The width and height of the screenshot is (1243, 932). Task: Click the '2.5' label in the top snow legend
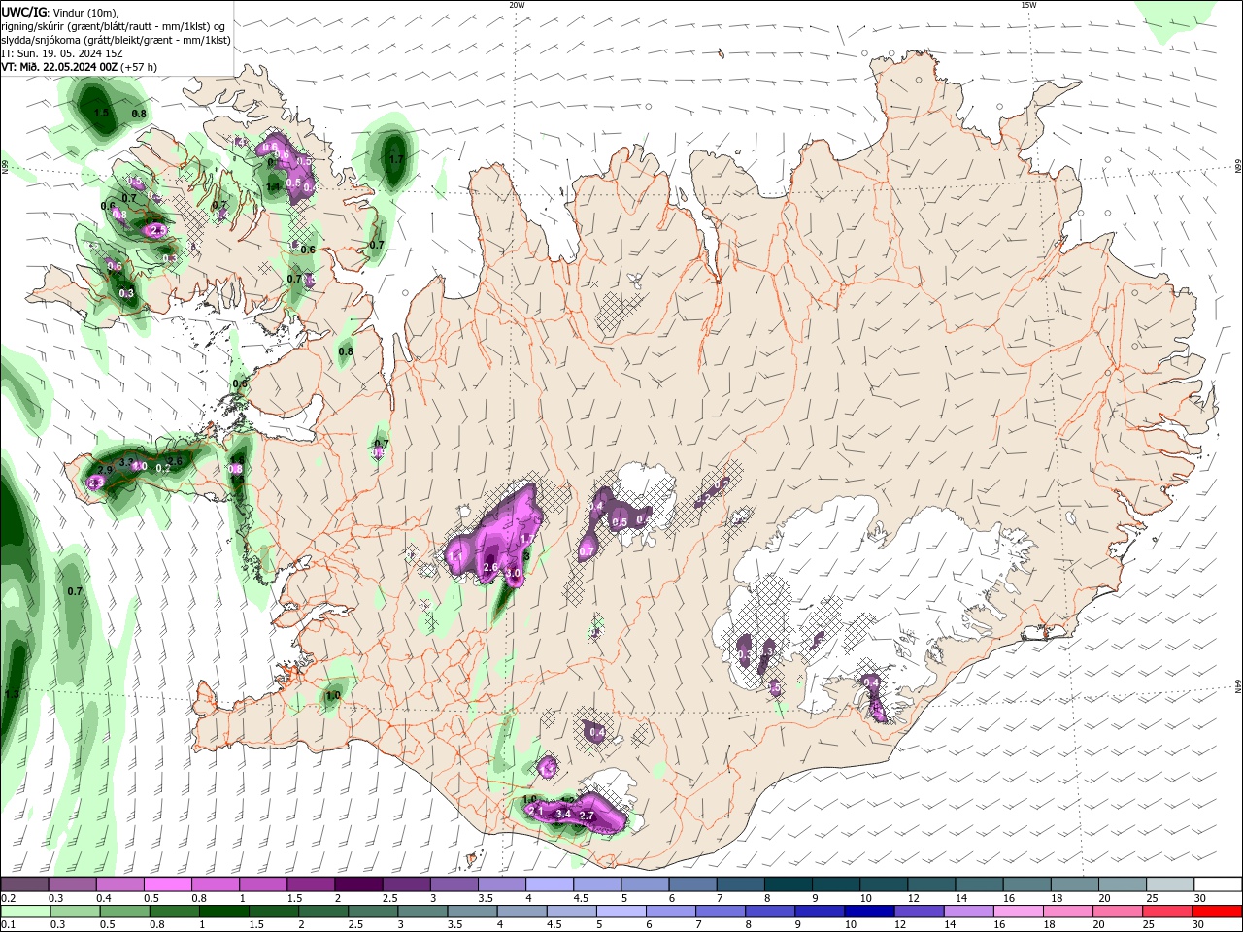click(x=389, y=898)
